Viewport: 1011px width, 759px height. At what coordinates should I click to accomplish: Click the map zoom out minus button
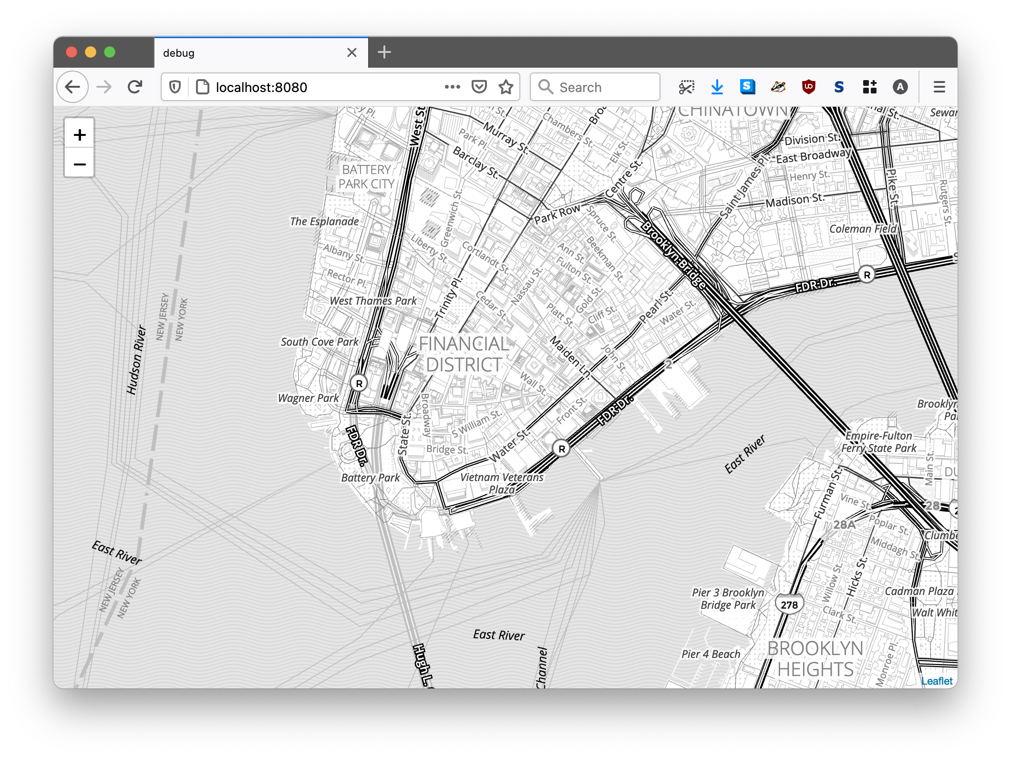coord(80,164)
